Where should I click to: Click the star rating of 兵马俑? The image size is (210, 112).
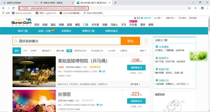pyautogui.click(x=95, y=67)
